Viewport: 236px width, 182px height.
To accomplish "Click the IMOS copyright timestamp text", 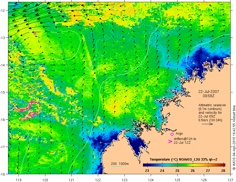I will coord(234,138).
